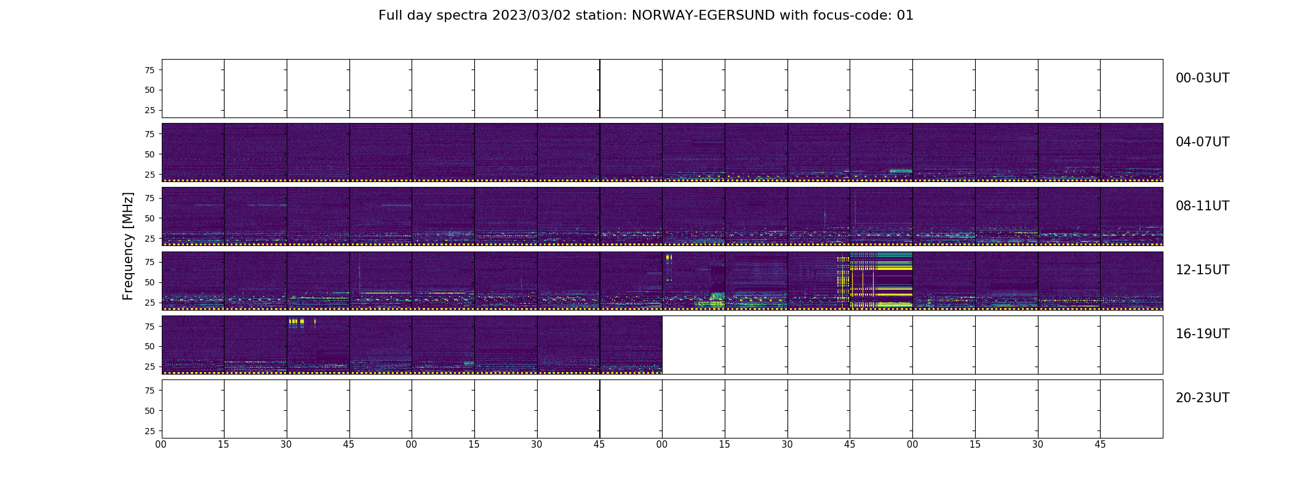
Task: Click the bright yellow interference block in 12-15UT spectrum
Action: (x=881, y=280)
